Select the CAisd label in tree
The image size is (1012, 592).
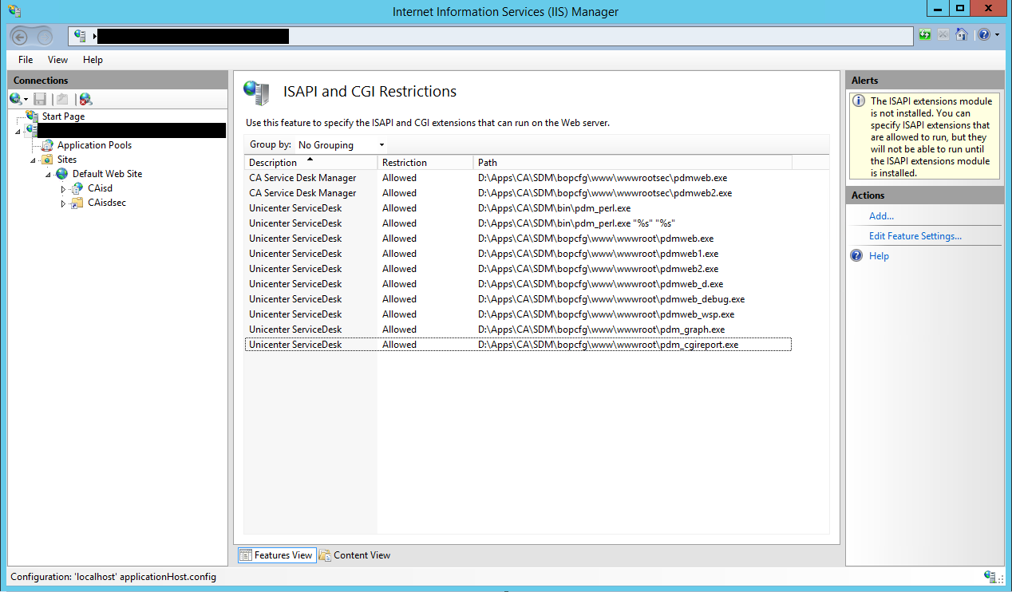click(x=100, y=188)
